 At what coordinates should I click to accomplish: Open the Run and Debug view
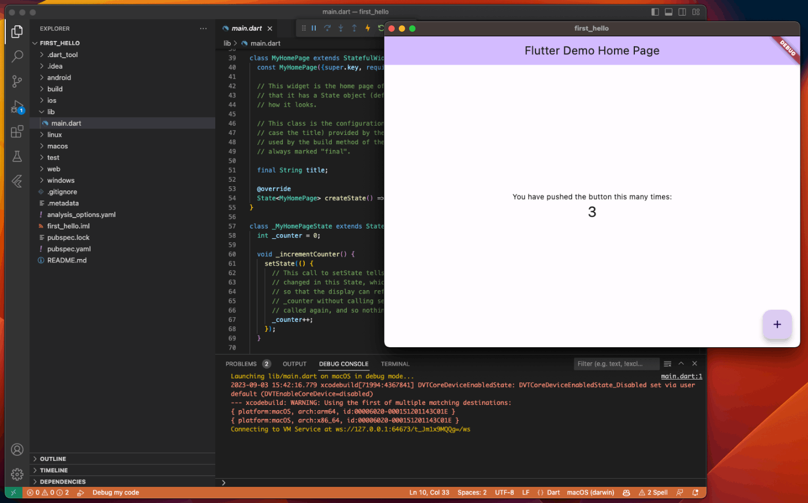pos(17,107)
